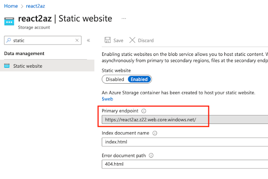Set Static website to Disabled

[x=115, y=79]
